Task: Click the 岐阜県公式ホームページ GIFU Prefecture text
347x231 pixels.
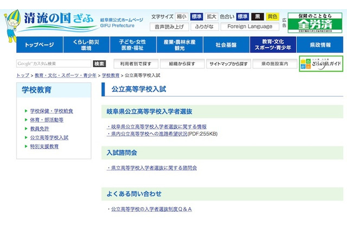Action: tap(121, 23)
